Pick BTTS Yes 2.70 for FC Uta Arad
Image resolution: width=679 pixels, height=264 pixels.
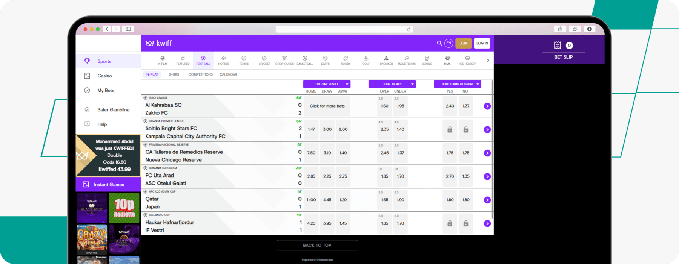(x=450, y=176)
